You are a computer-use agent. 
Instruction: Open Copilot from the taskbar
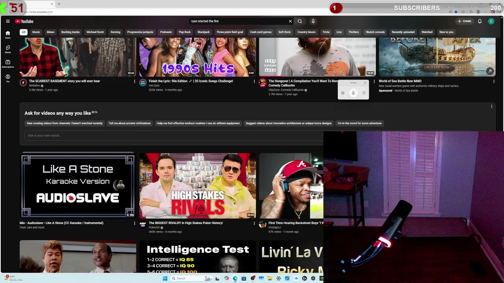tap(226, 278)
